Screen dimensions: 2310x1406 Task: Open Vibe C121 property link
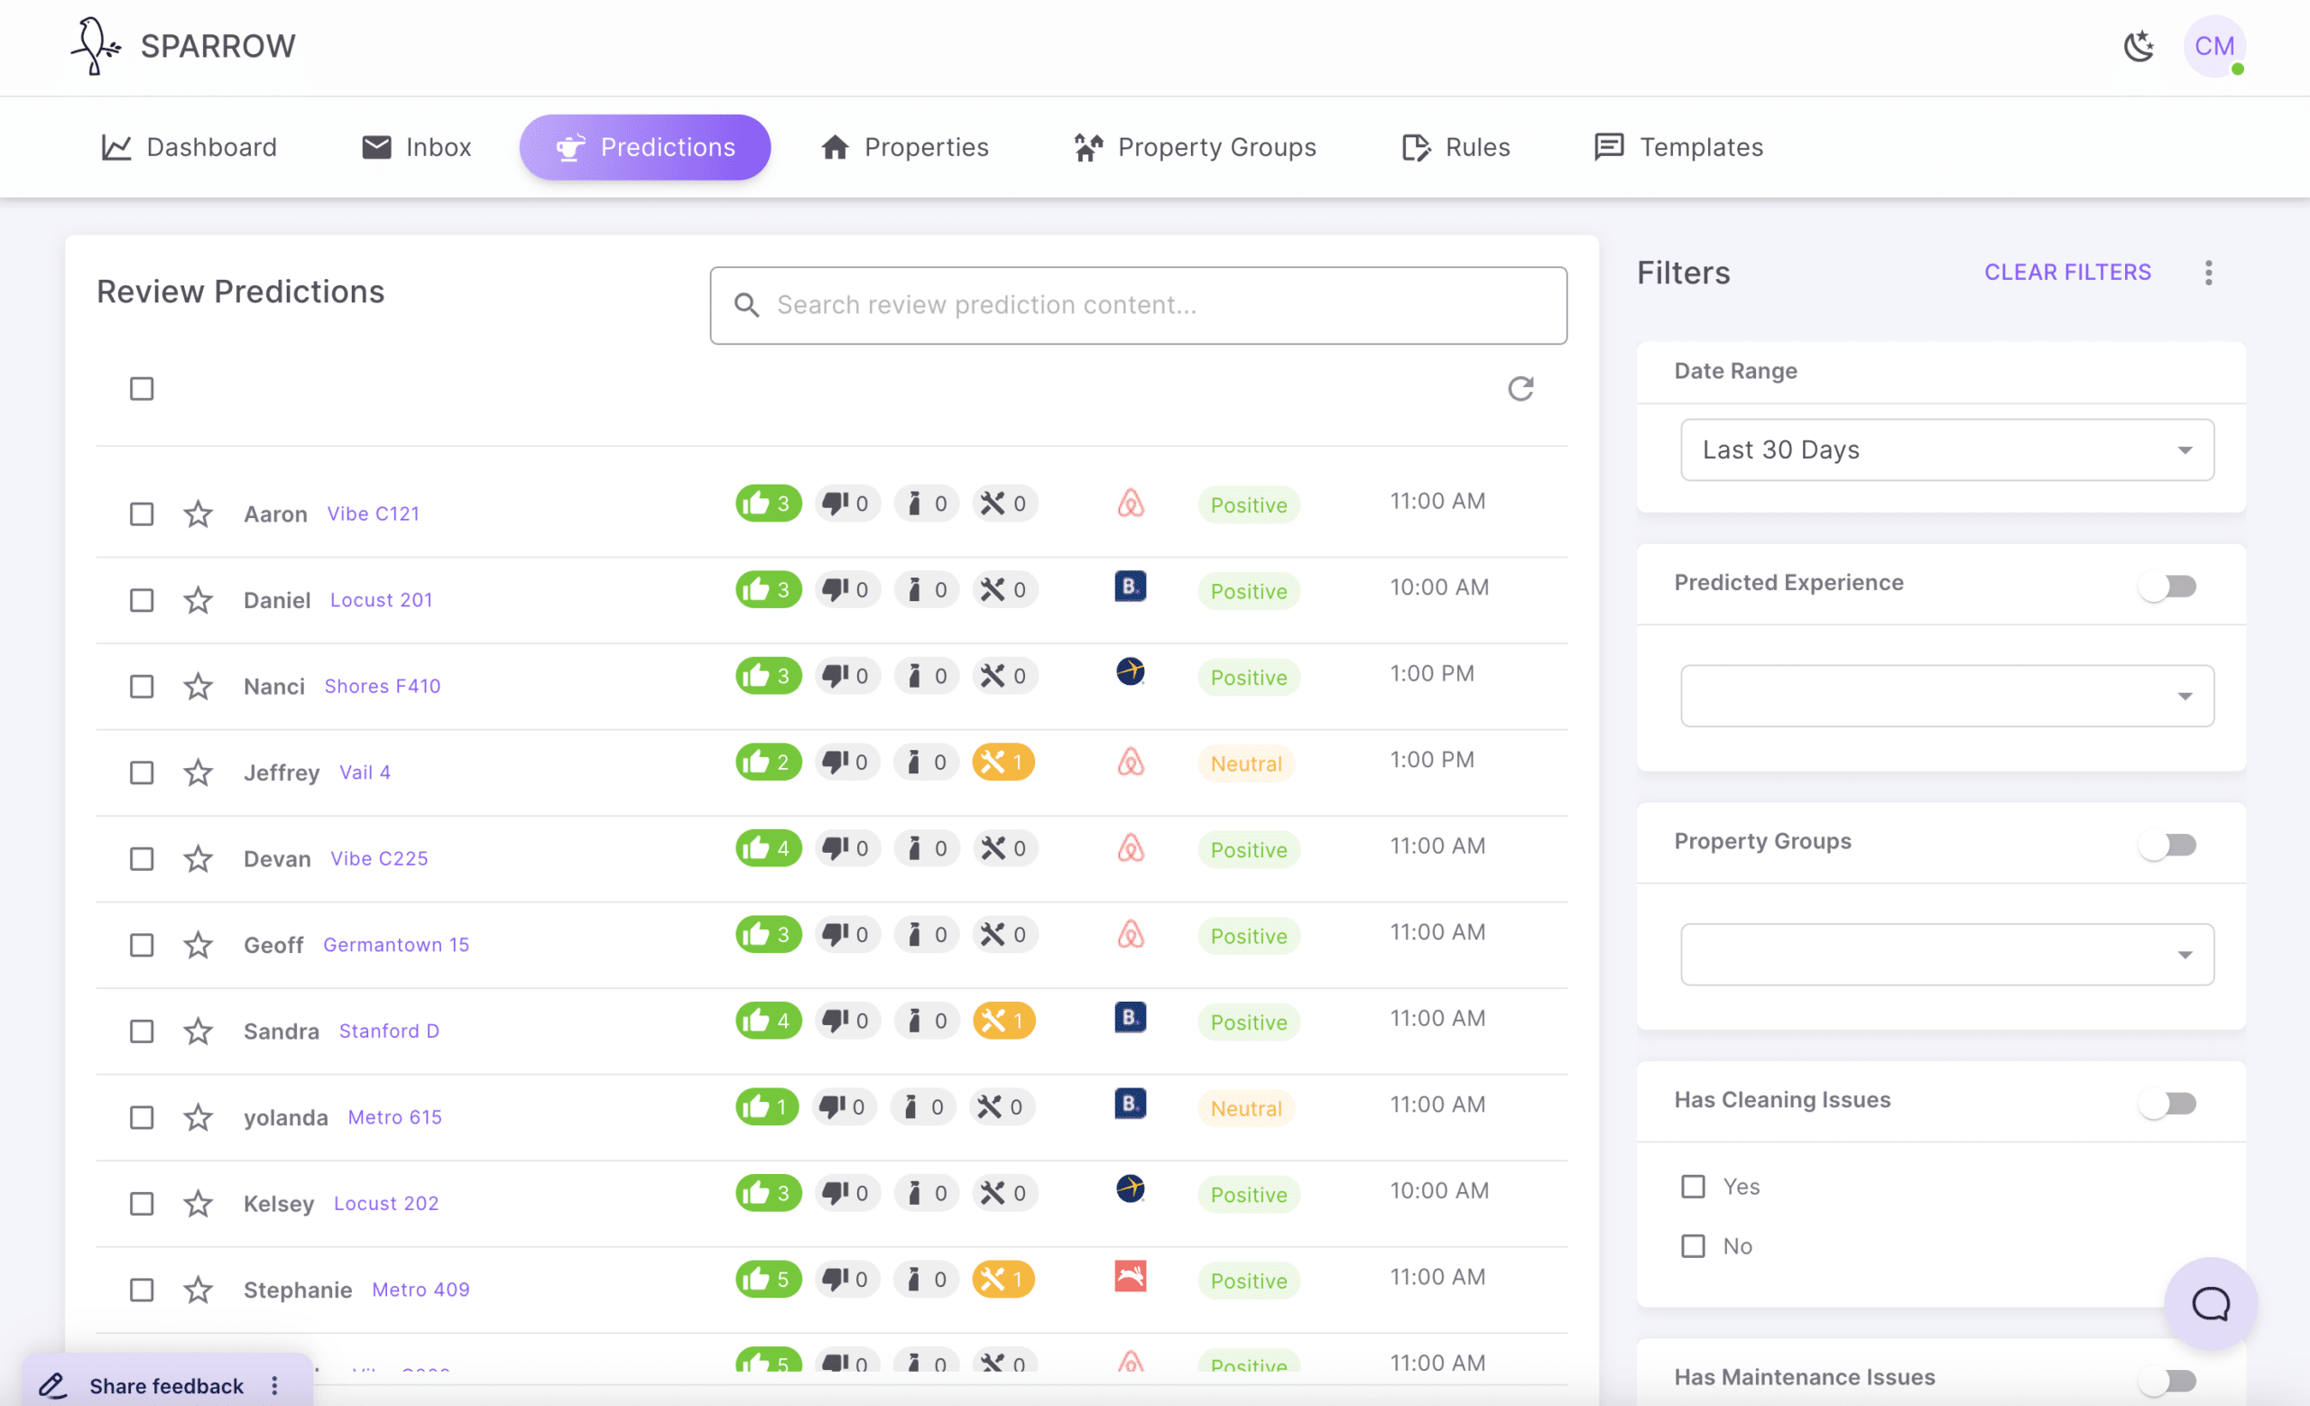coord(374,513)
